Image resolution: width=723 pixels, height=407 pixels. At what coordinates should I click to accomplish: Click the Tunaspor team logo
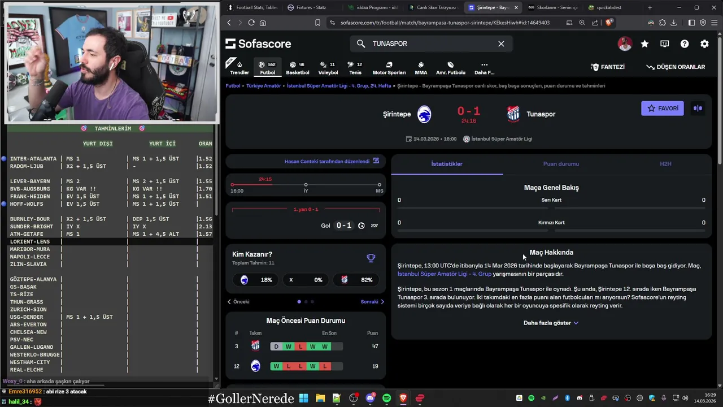pyautogui.click(x=513, y=114)
